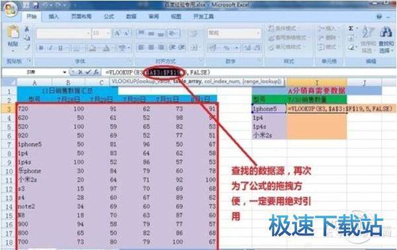Switch to the 插入 Insert tab
The image size is (397, 250).
click(x=54, y=17)
